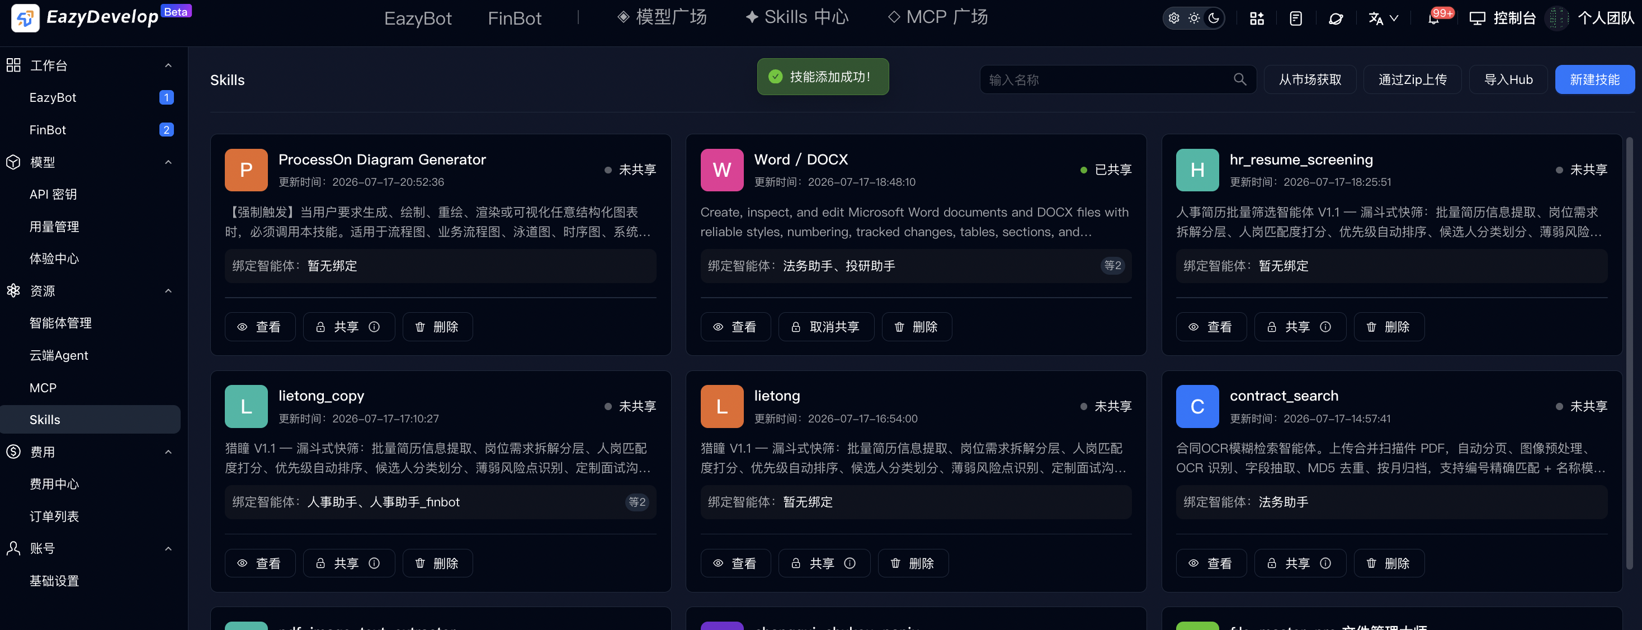This screenshot has height=630, width=1642.
Task: Share the contract_search skill
Action: (1300, 563)
